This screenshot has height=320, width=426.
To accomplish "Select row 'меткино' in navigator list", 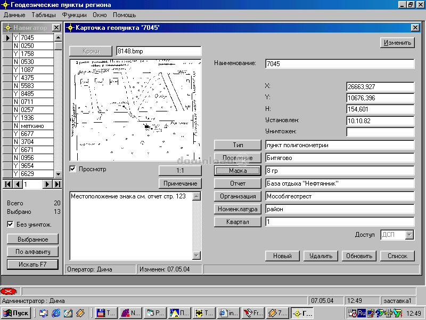I will [x=28, y=126].
